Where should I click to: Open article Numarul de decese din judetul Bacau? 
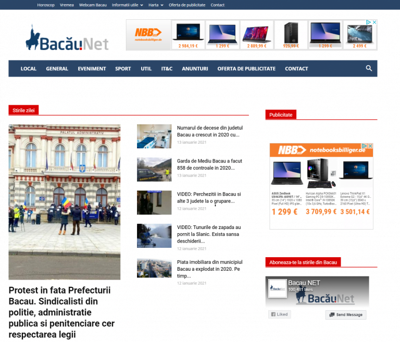210,131
